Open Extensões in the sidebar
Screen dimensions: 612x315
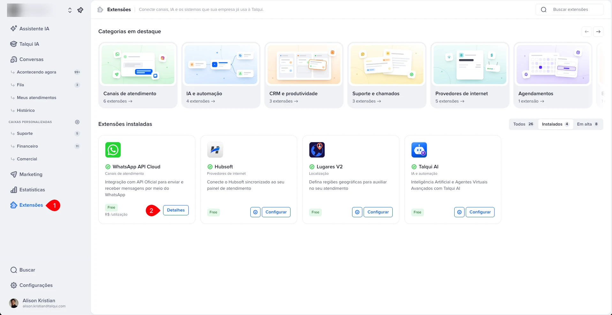(26, 205)
